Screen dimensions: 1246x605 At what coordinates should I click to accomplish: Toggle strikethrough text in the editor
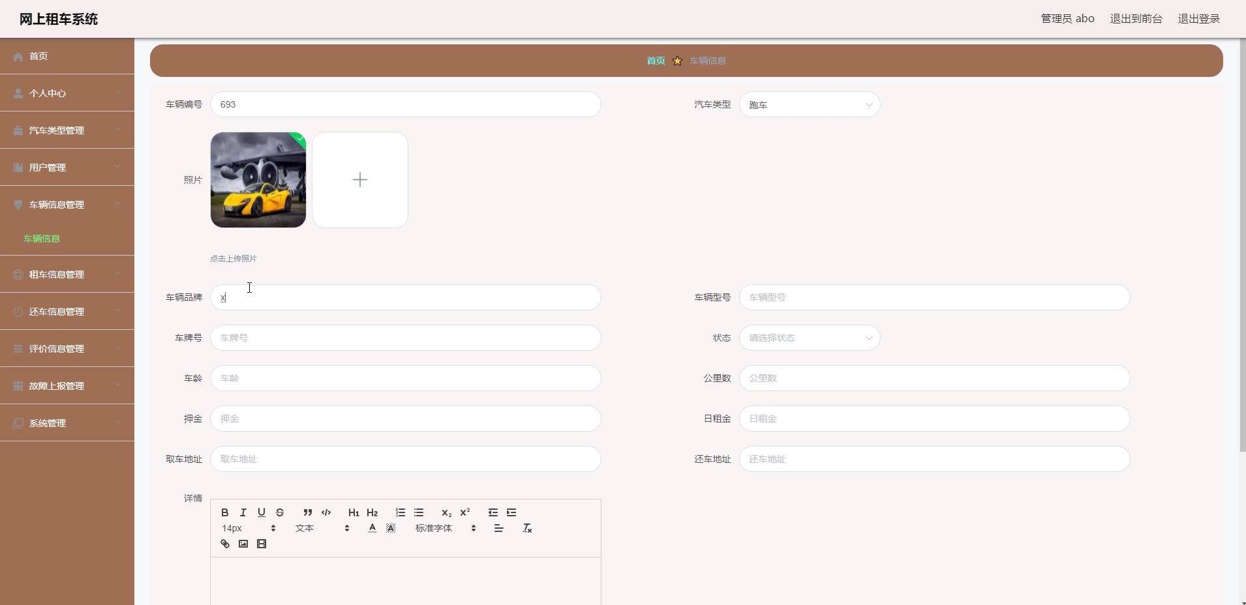280,512
